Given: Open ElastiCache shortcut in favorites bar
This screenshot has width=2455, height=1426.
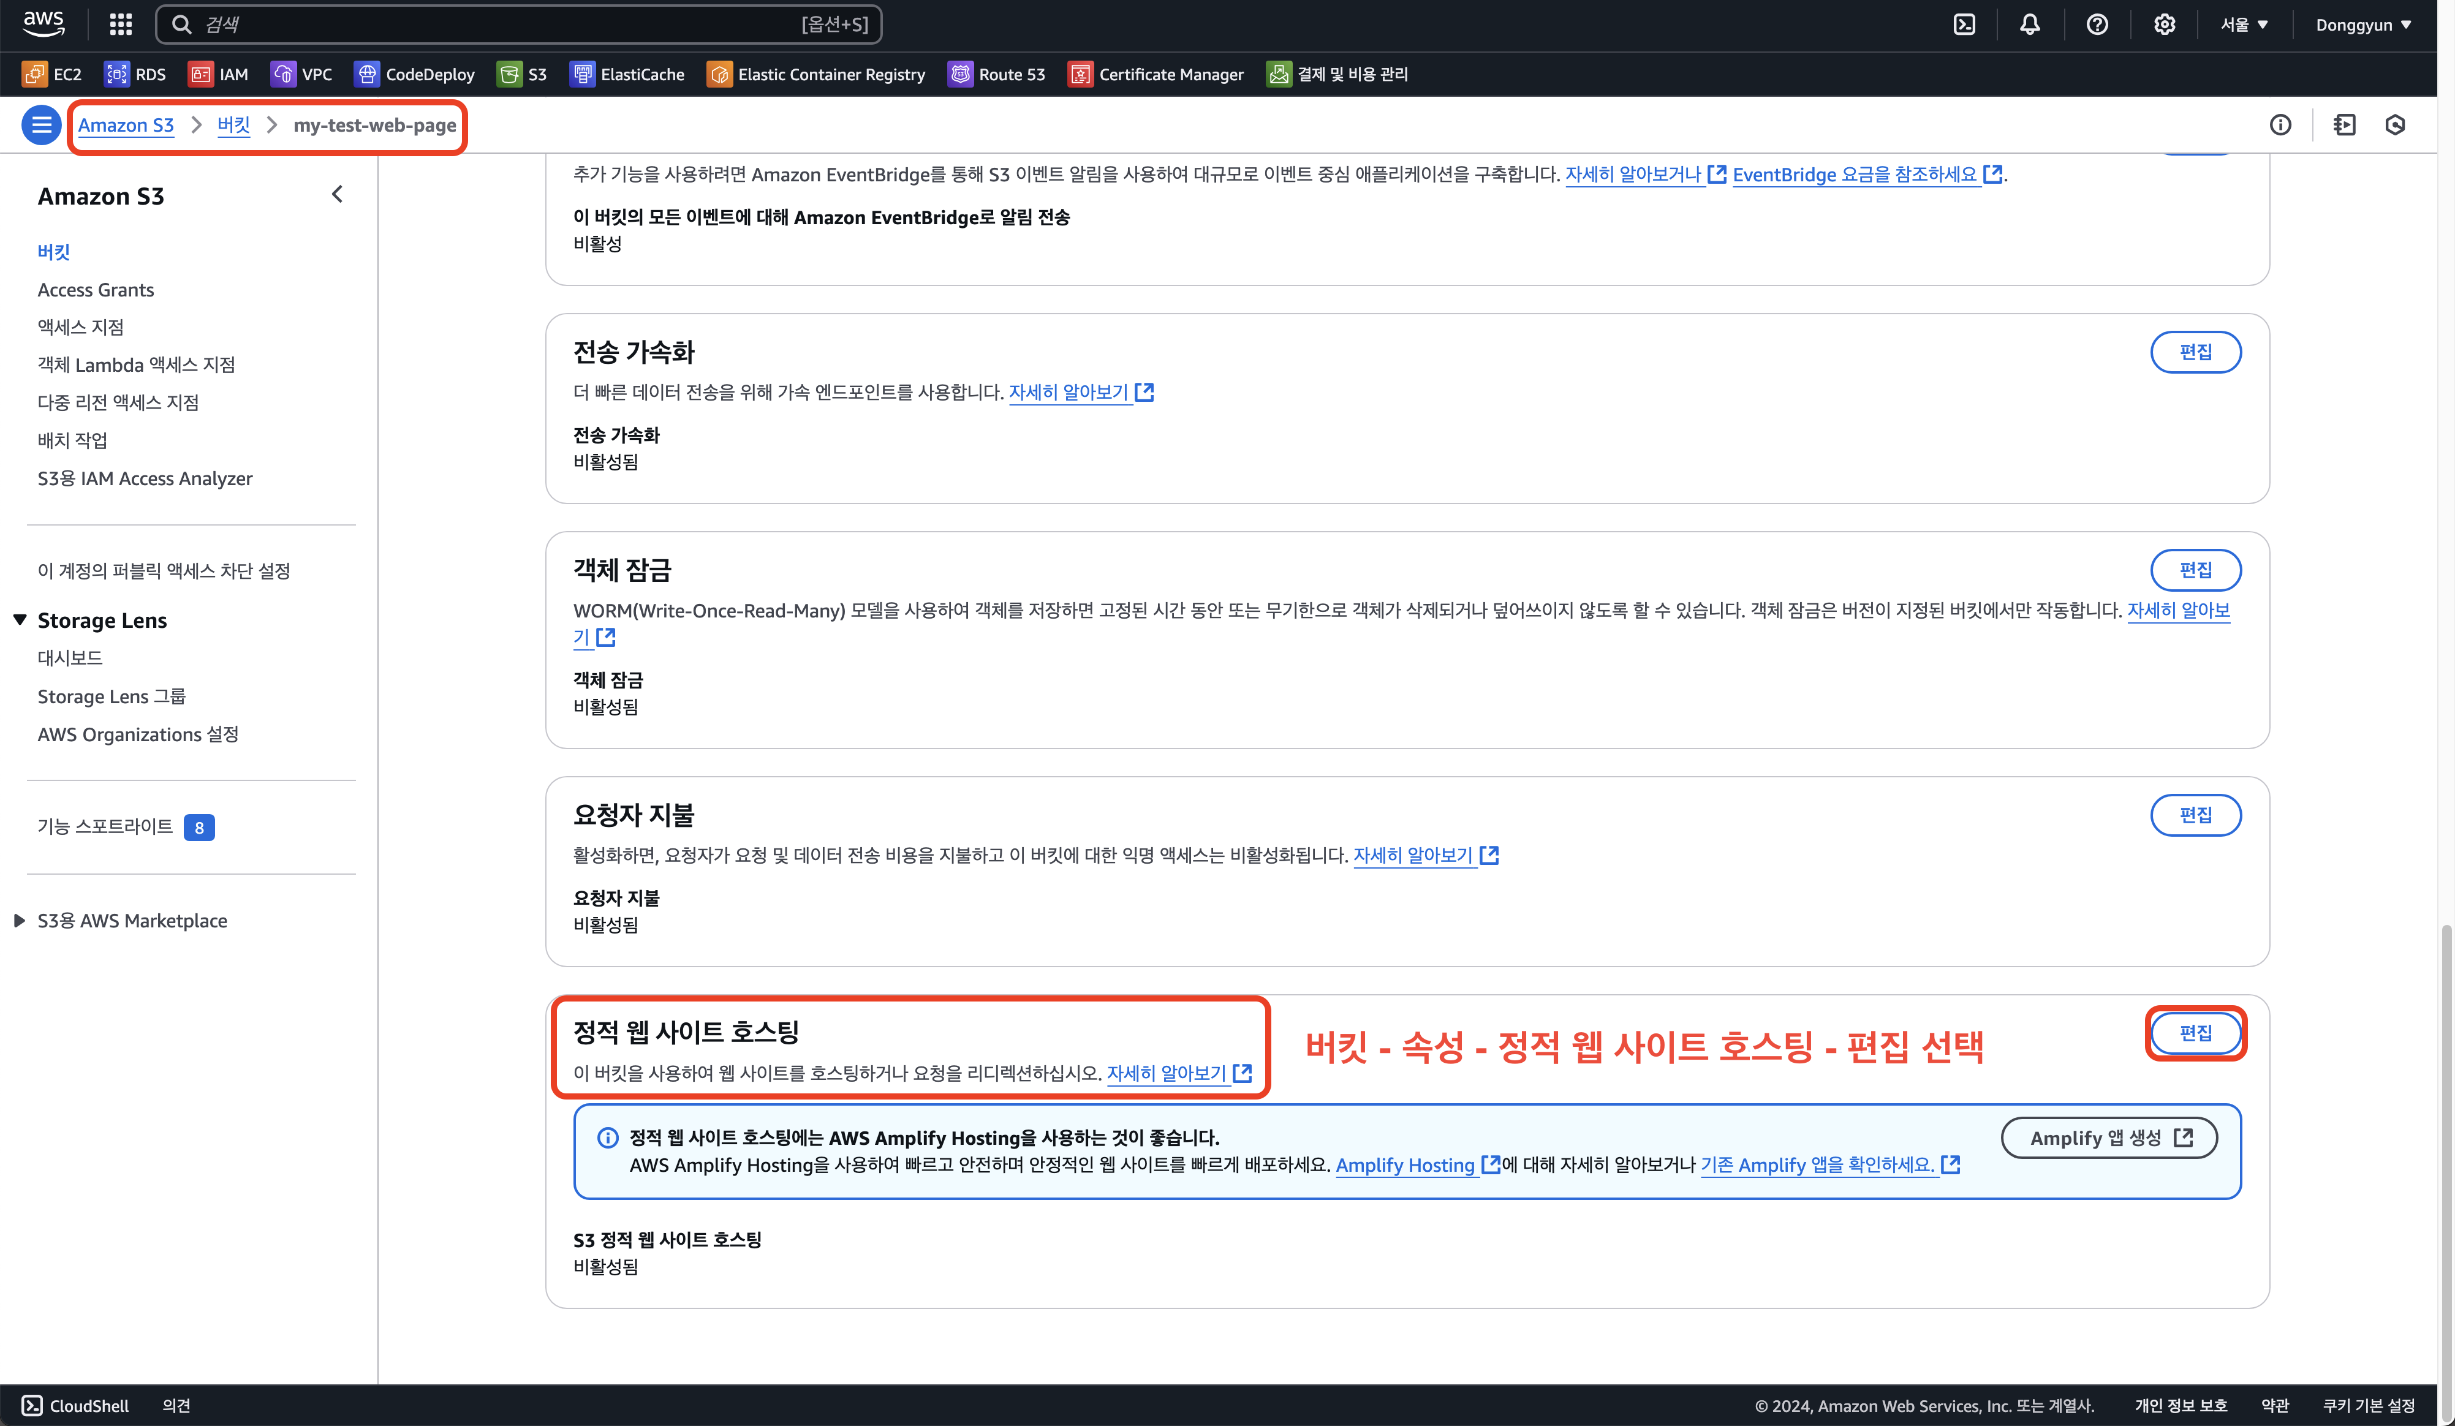Looking at the screenshot, I should 627,74.
